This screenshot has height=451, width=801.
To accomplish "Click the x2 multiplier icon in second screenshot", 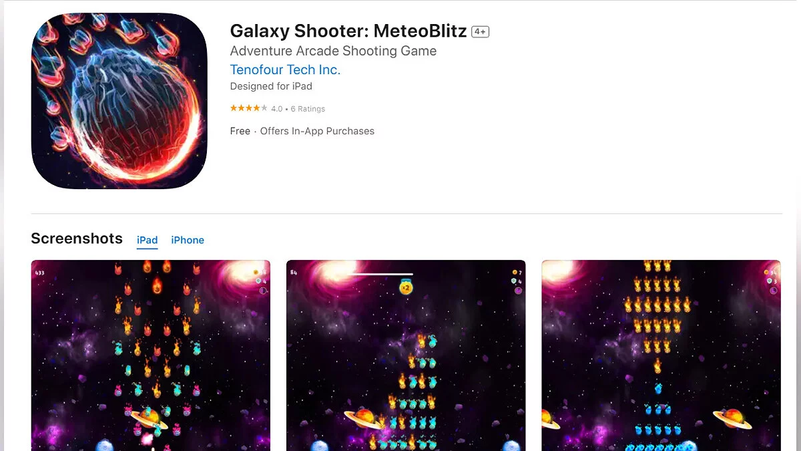I will 405,287.
